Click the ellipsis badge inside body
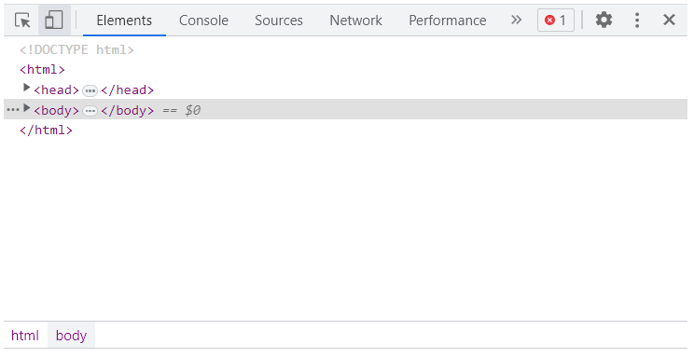The height and width of the screenshot is (358, 694). 90,111
